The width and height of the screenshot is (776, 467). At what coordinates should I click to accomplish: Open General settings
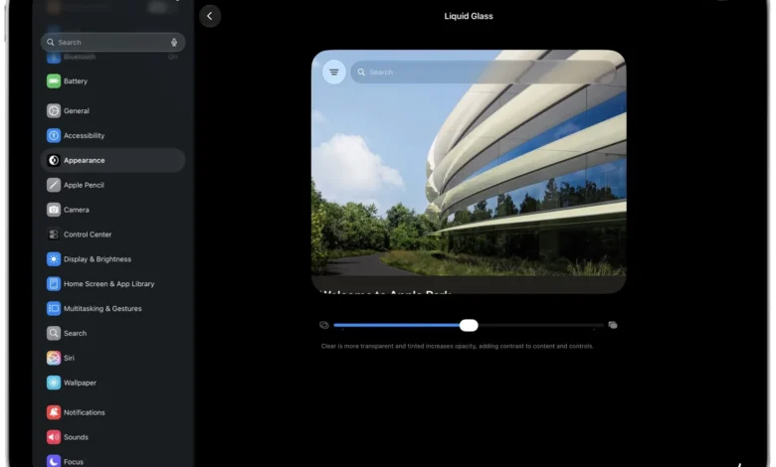[112, 110]
